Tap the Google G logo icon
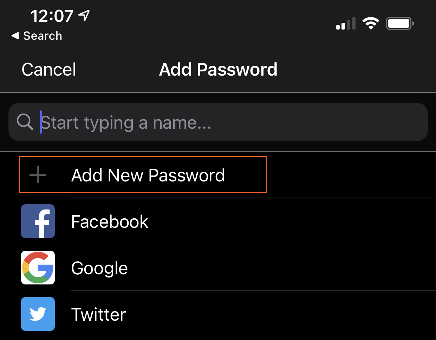Viewport: 436px width, 340px height. point(38,268)
